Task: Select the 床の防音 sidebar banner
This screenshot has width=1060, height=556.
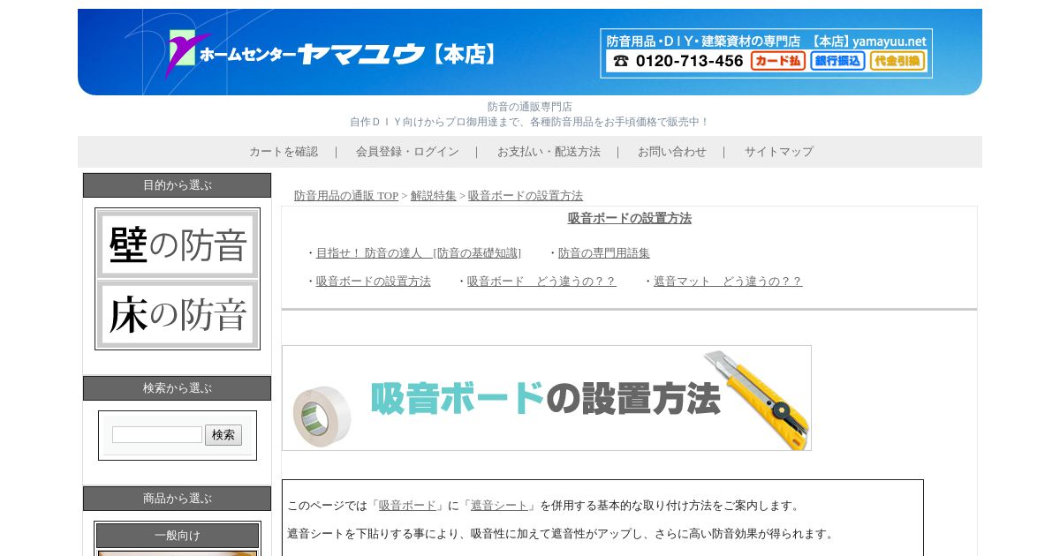Action: click(x=178, y=314)
